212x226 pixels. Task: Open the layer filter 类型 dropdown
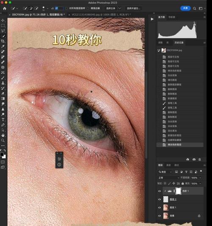(165, 172)
